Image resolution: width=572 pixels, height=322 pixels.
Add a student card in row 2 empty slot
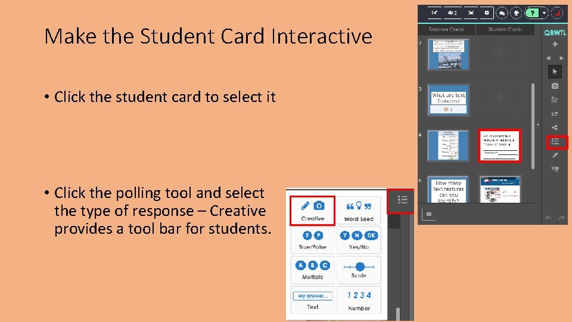[499, 52]
